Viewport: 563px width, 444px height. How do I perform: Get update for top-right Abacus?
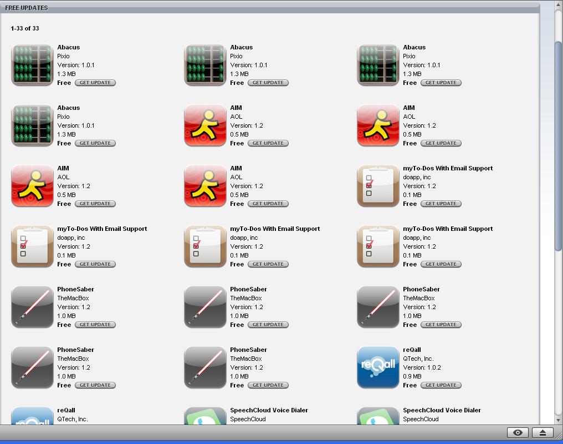[x=441, y=83]
